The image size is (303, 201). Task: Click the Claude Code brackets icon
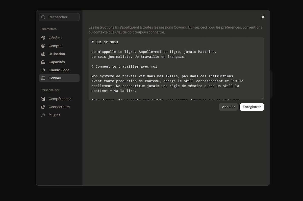43,70
